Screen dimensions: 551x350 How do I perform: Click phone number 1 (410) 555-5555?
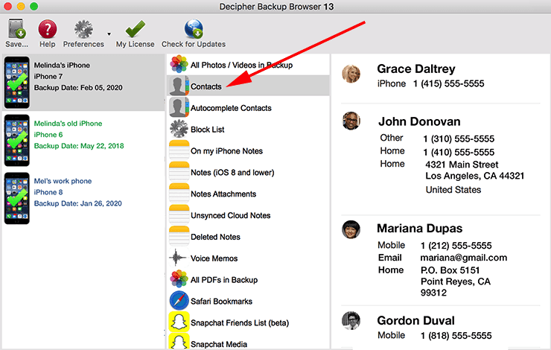point(459,152)
